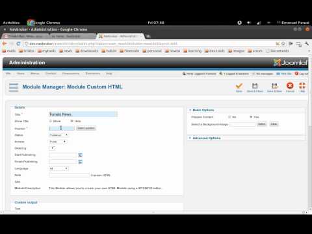Open the Content menu
This screenshot has width=312, height=234.
(x=51, y=73)
